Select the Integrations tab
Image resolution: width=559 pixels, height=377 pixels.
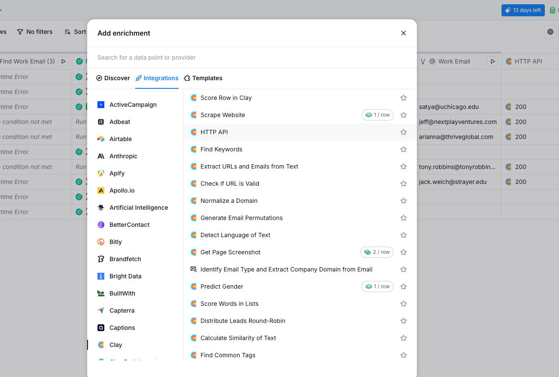[x=157, y=78]
